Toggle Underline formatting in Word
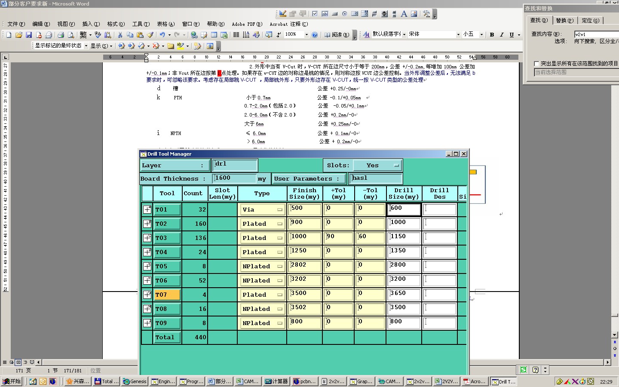 pyautogui.click(x=512, y=35)
